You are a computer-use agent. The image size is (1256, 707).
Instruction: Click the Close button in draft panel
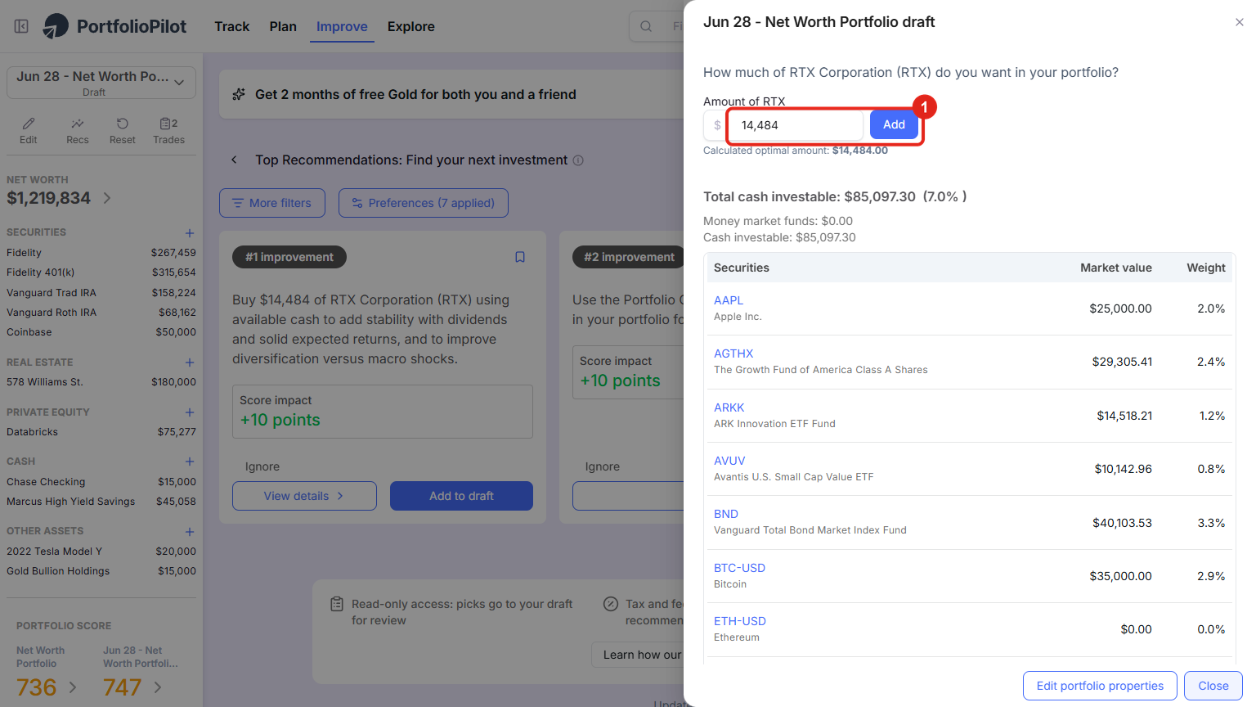point(1213,686)
